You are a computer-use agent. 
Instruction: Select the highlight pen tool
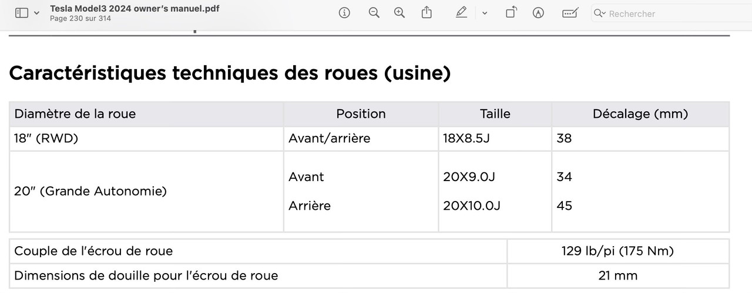click(x=462, y=13)
